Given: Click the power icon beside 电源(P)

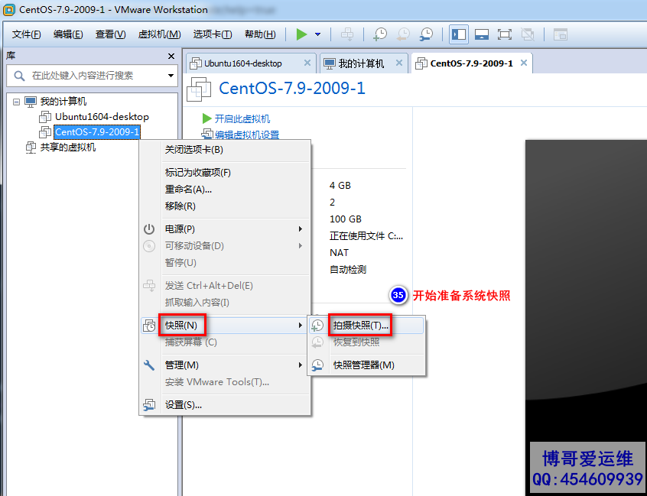Looking at the screenshot, I should coord(149,229).
